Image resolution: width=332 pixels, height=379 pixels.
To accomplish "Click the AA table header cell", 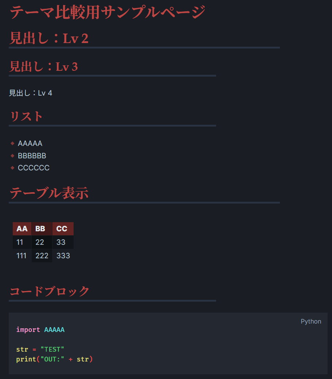I will pos(22,229).
